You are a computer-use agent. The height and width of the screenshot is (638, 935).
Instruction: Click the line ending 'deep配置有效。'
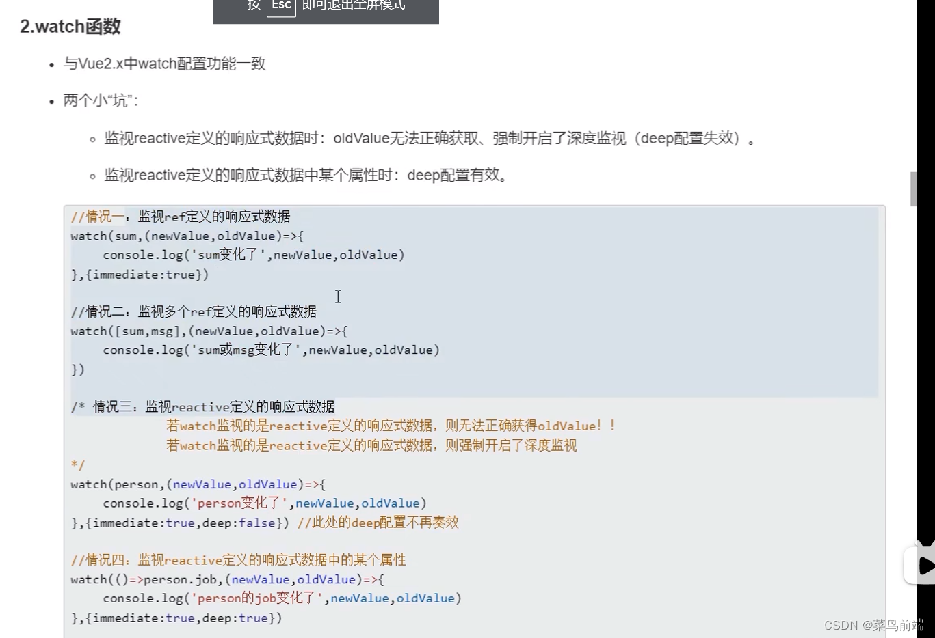(307, 176)
